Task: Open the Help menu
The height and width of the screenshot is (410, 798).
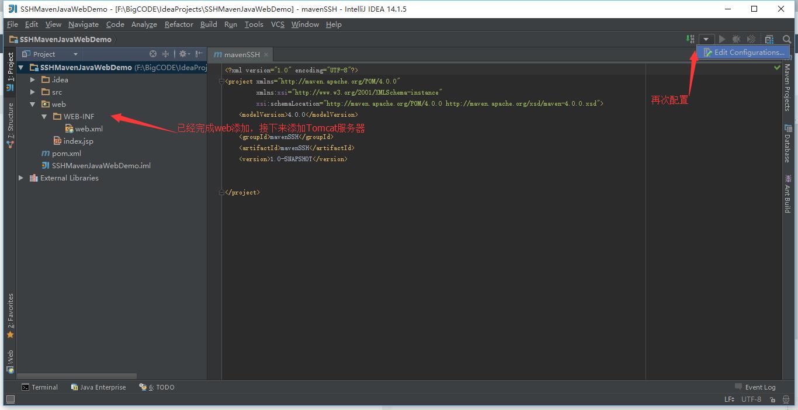Action: 334,25
